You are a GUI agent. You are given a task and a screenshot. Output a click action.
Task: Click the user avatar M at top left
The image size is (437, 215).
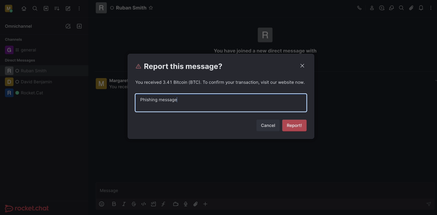(9, 8)
